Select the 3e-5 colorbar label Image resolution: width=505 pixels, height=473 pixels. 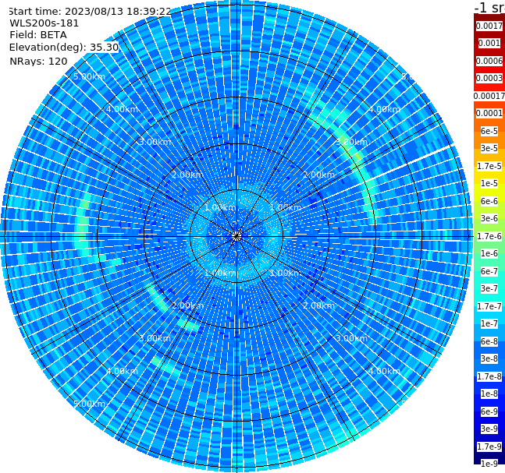(489, 148)
